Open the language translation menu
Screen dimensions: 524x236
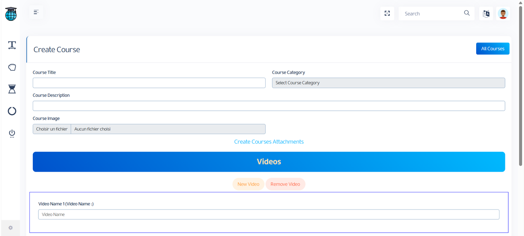tap(486, 14)
